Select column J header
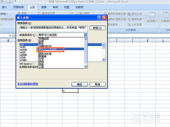 coord(132,40)
